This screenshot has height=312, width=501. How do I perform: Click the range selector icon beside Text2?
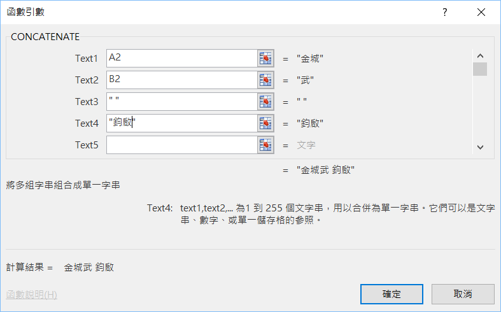[x=265, y=80]
